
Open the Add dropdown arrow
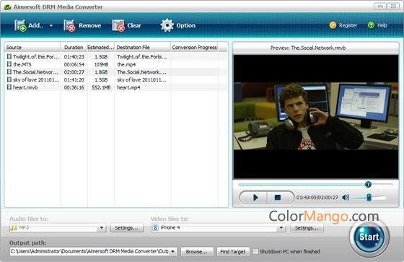51,25
